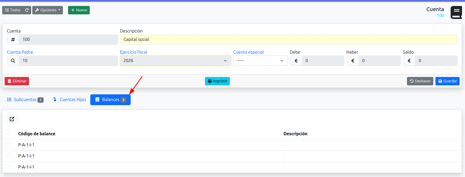
Task: Open the Cuentas Hijos tab
Action: click(69, 100)
